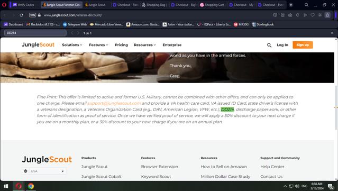Open the Jungle Scout Cobalt link
Screen dimensions: 338x191
102,177
